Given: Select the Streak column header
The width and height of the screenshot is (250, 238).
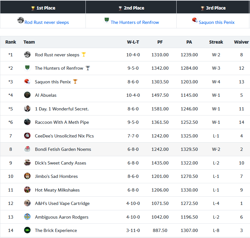Looking at the screenshot, I should [x=216, y=42].
